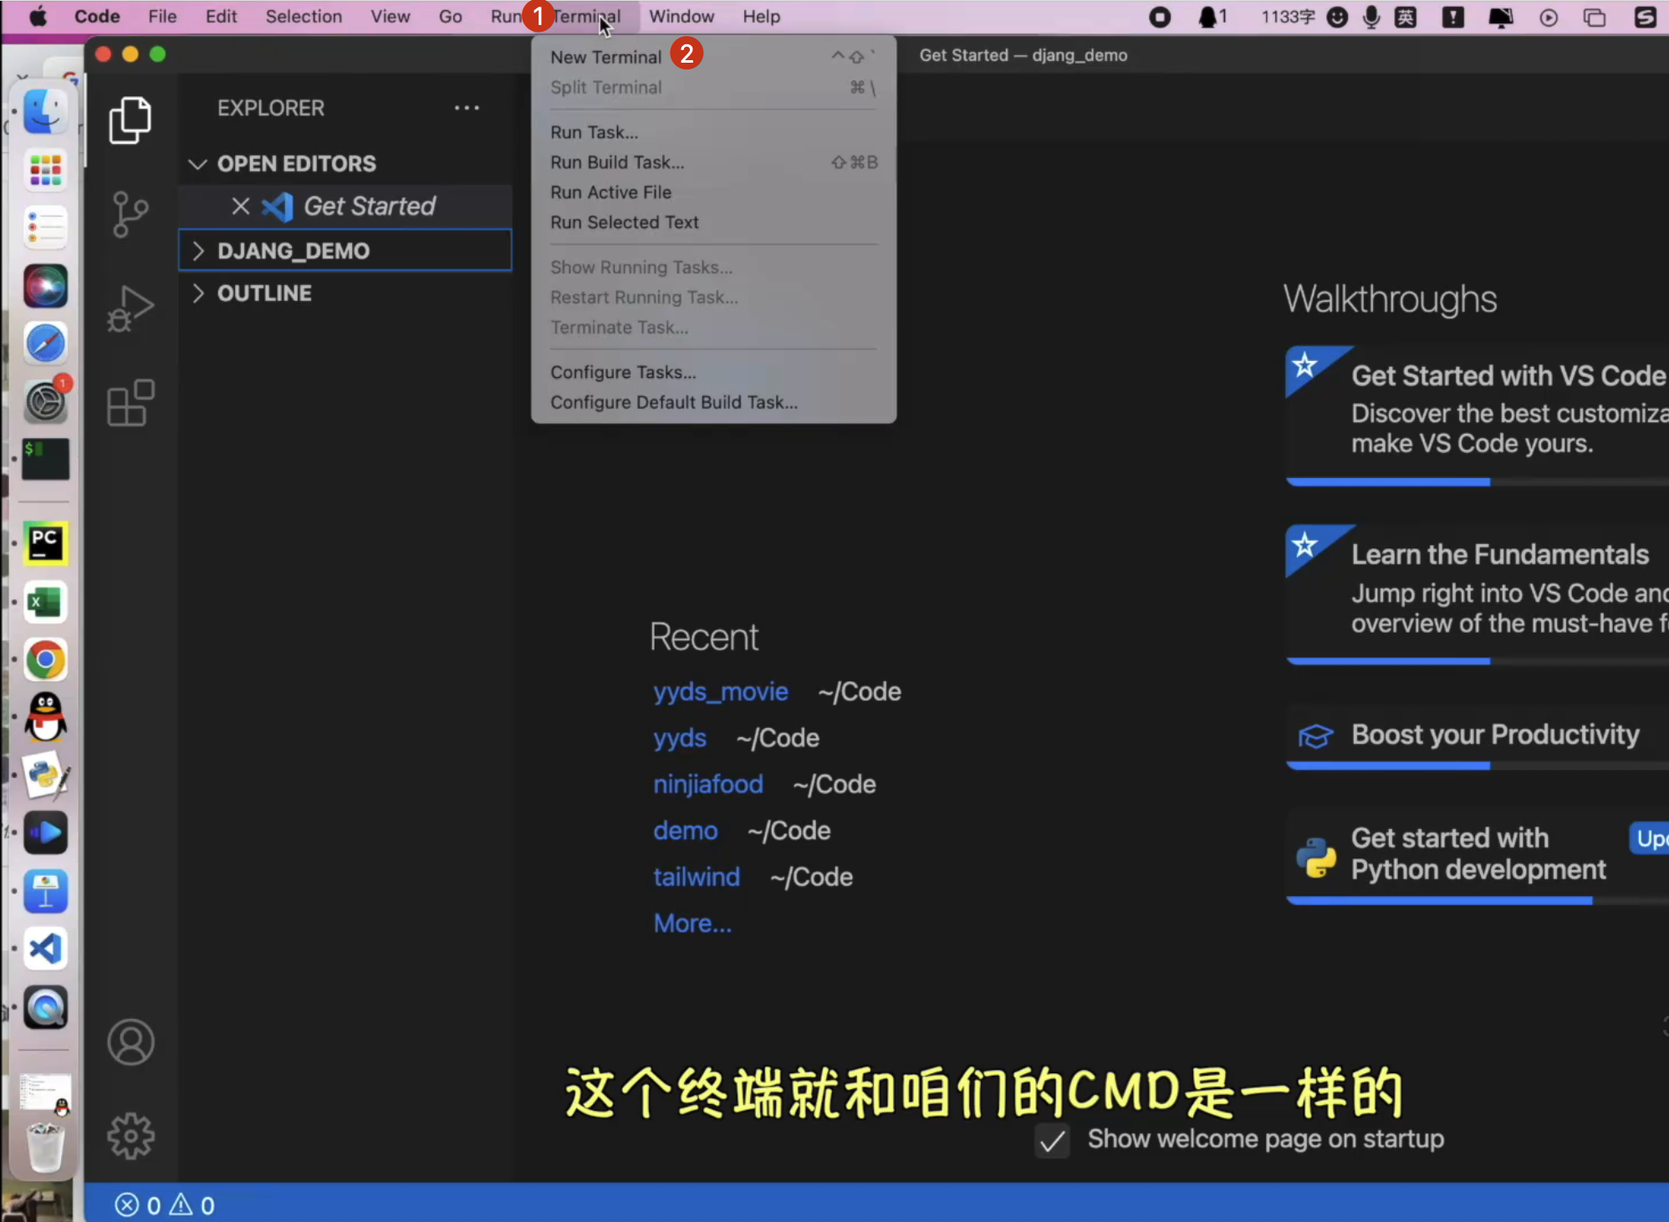Click the More... recent link
The image size is (1669, 1222).
(692, 924)
